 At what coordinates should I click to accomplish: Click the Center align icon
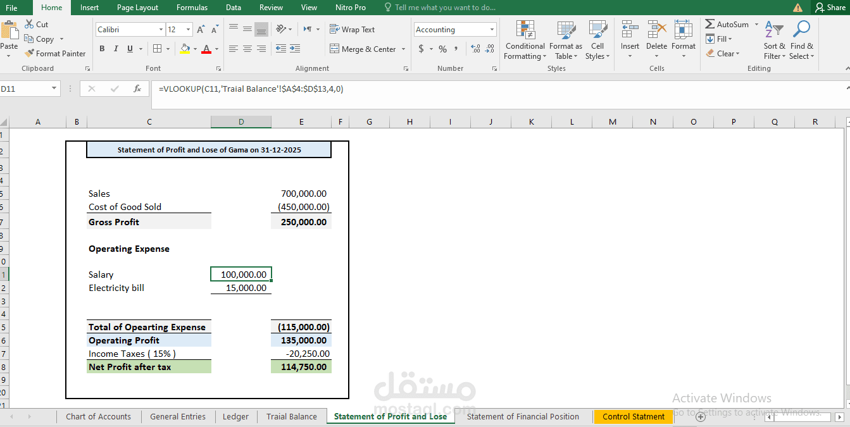[x=247, y=49]
